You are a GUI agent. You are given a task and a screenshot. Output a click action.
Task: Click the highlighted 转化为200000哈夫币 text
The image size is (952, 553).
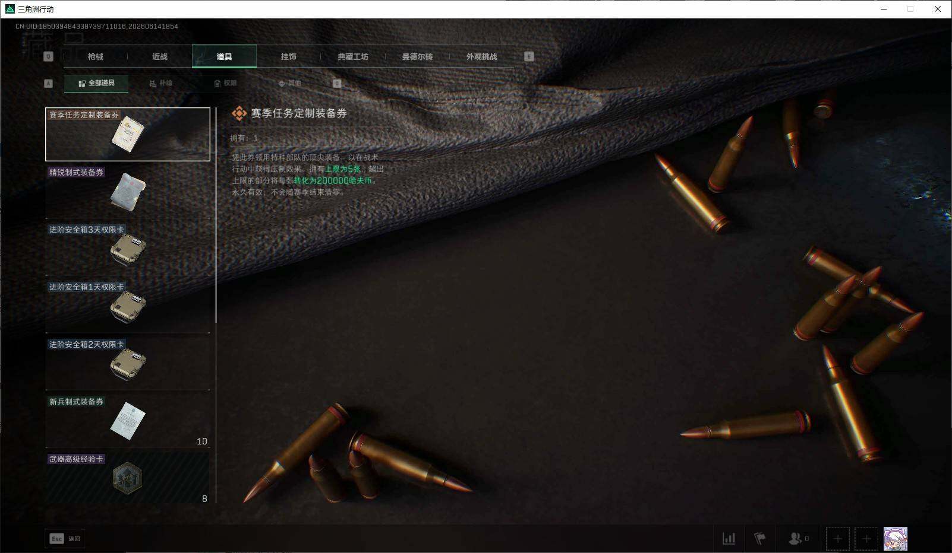pyautogui.click(x=333, y=180)
